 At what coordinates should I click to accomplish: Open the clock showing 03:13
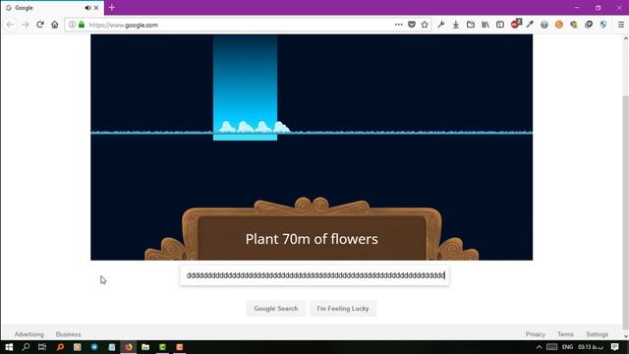(590, 347)
